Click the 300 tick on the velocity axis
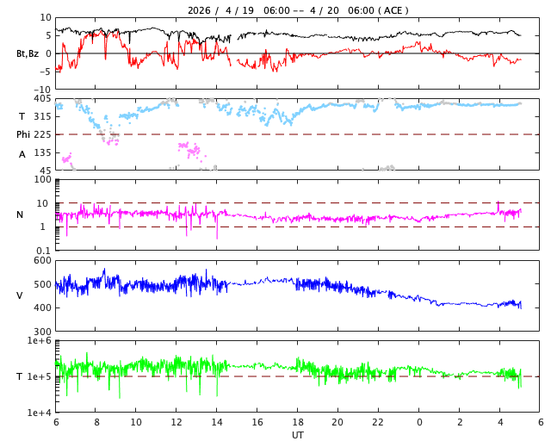The image size is (551, 441). coord(42,332)
